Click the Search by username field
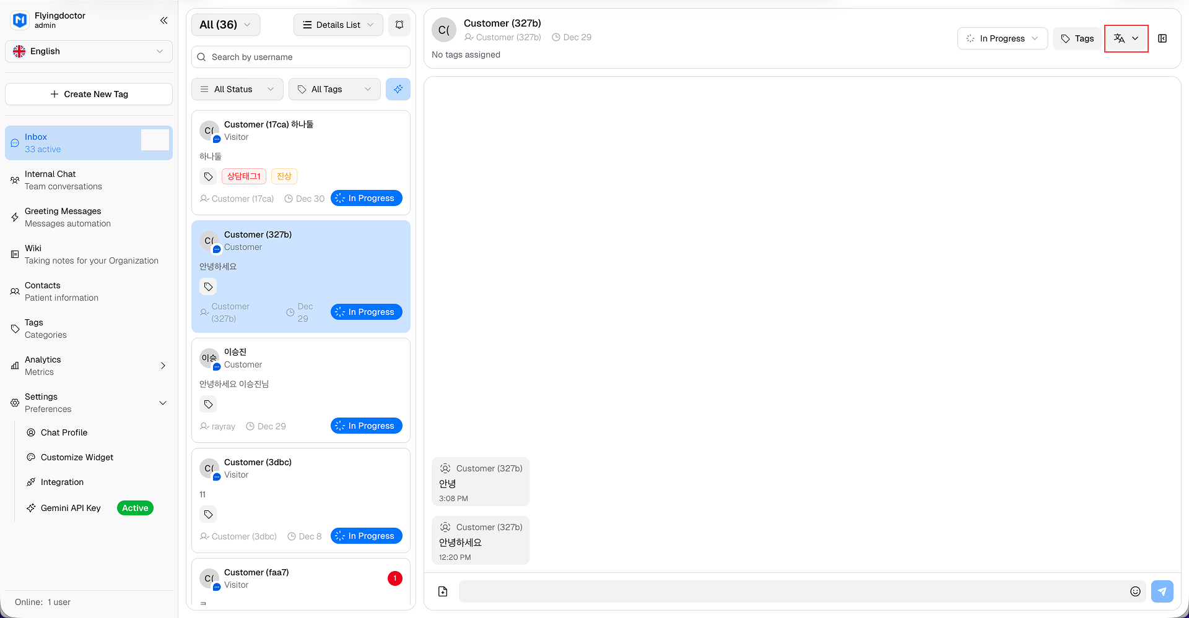1189x618 pixels. pyautogui.click(x=300, y=57)
